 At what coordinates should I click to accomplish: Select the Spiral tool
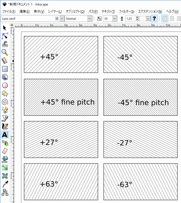pyautogui.click(x=5, y=102)
